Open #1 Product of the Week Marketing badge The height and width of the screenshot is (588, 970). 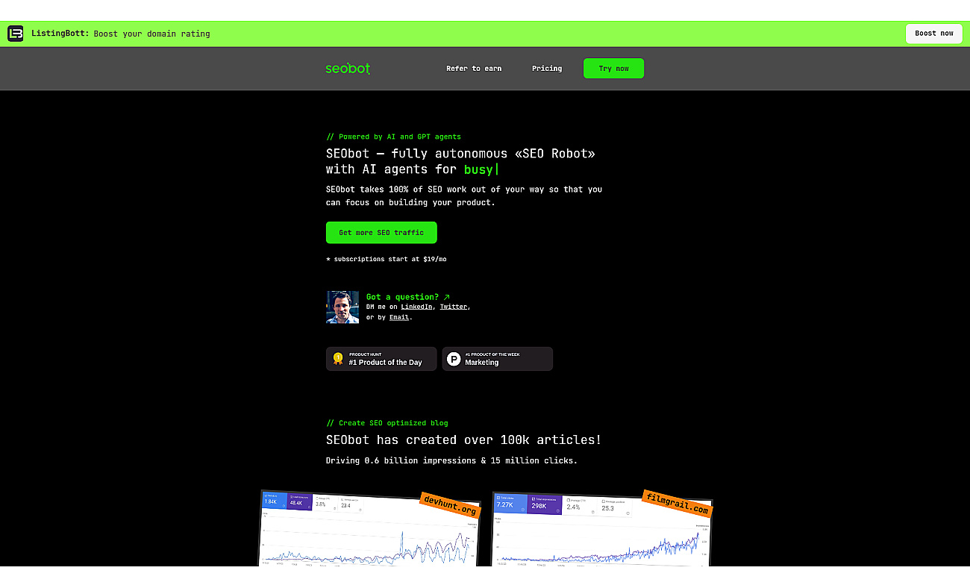pyautogui.click(x=497, y=359)
